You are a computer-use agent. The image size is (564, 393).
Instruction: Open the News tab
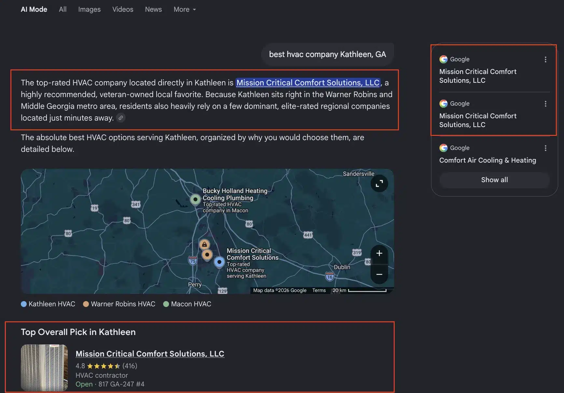153,9
